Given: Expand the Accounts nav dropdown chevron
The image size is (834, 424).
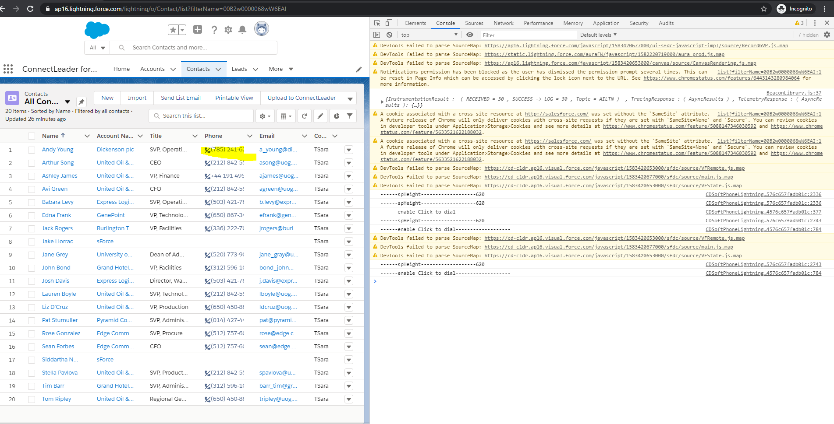Looking at the screenshot, I should (x=173, y=69).
